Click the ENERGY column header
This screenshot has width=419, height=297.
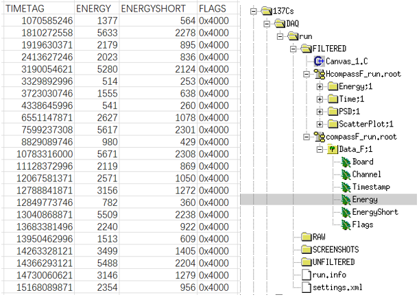97,8
